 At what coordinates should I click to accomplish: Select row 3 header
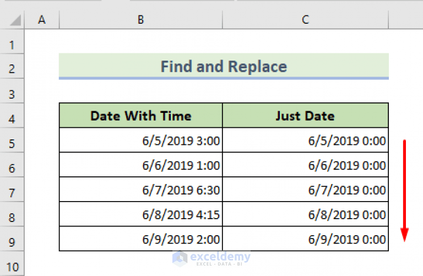[12, 91]
